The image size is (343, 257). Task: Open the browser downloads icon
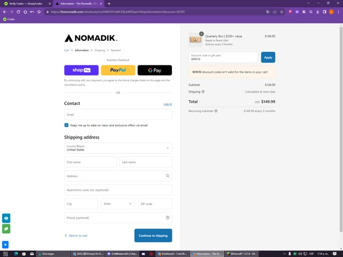click(318, 12)
